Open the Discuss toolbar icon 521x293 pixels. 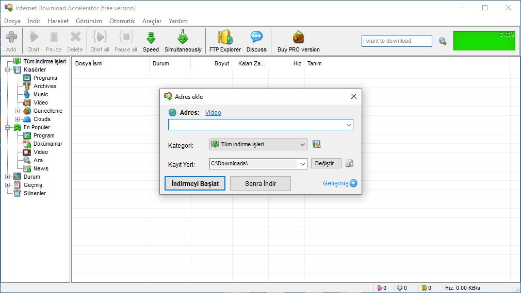[256, 41]
